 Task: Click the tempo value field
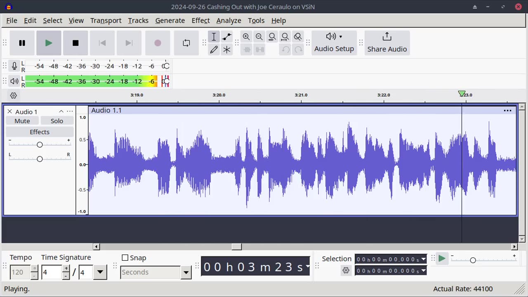21,272
